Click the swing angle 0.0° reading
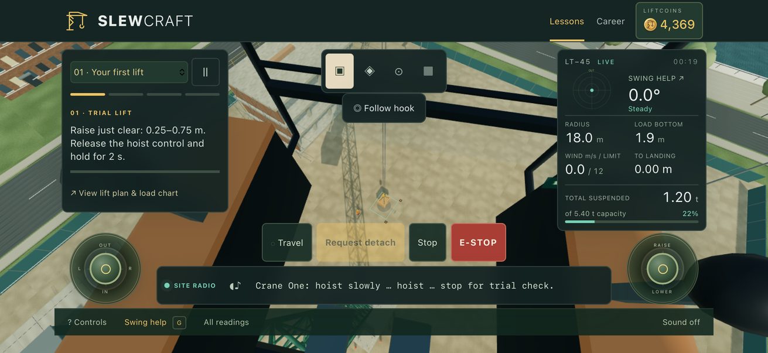Image resolution: width=768 pixels, height=353 pixels. 644,95
